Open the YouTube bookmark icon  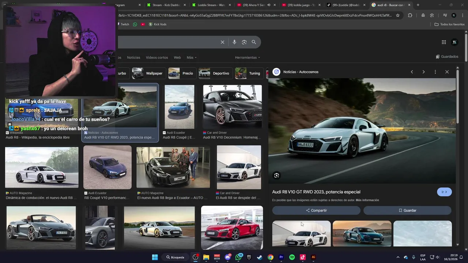click(143, 24)
